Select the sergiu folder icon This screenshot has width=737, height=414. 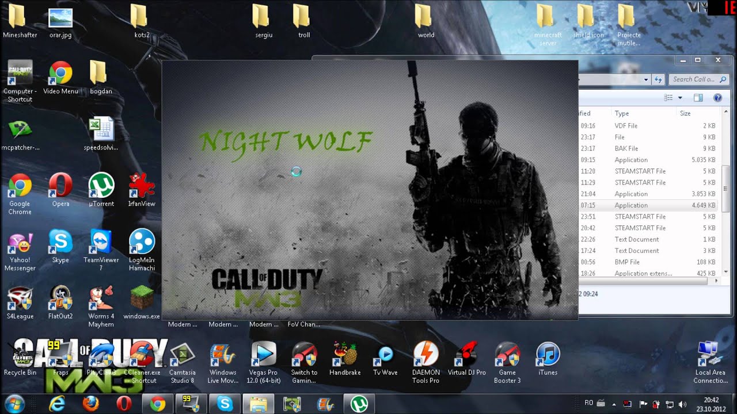pyautogui.click(x=263, y=21)
